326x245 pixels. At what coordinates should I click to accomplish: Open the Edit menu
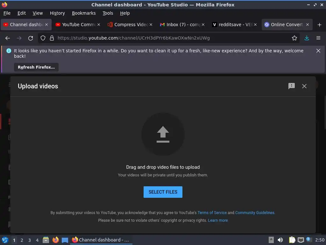click(x=22, y=13)
